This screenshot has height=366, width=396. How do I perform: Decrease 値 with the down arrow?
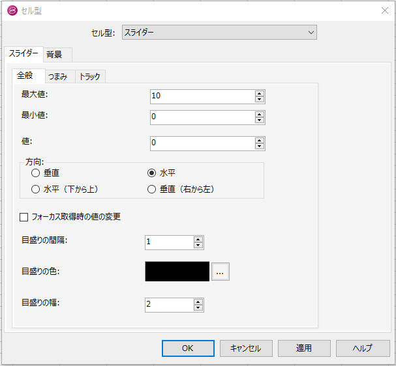tap(260, 147)
